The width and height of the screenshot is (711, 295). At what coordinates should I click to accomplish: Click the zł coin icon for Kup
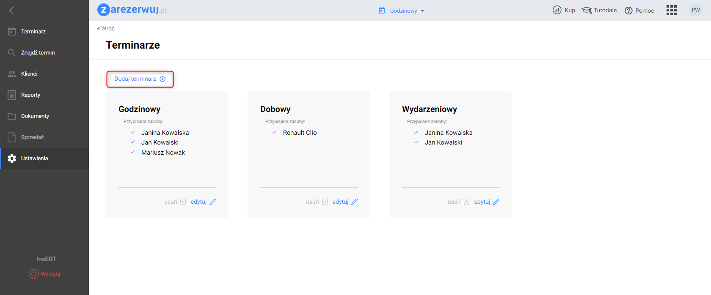[557, 10]
